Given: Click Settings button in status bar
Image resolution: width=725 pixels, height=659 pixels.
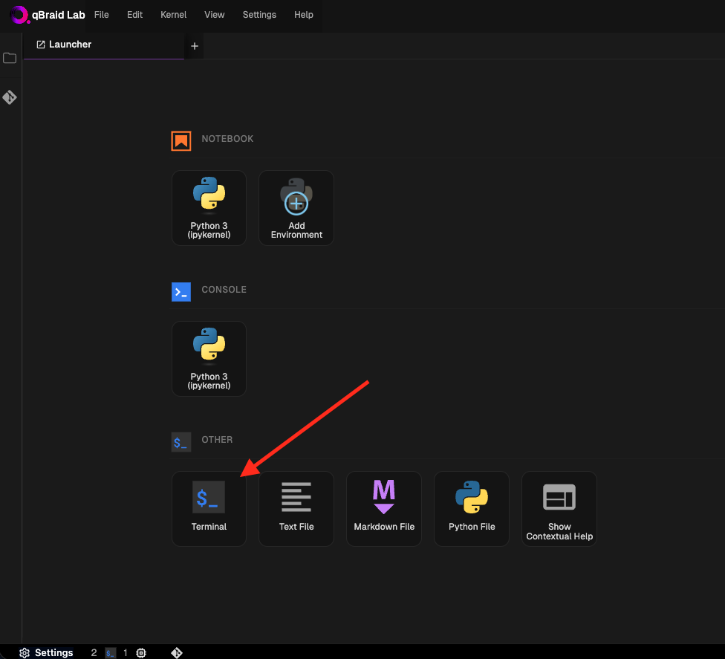Looking at the screenshot, I should (46, 652).
